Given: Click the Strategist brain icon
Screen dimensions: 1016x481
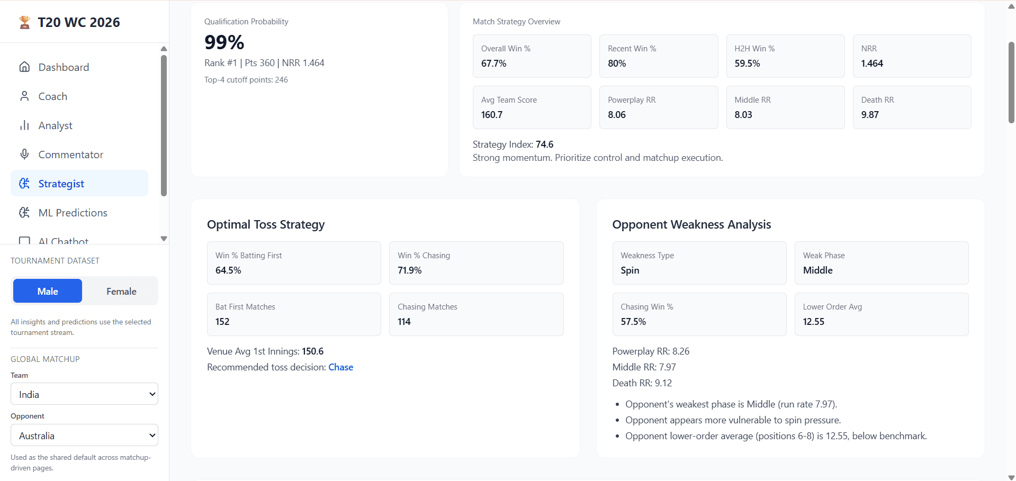Looking at the screenshot, I should tap(24, 184).
